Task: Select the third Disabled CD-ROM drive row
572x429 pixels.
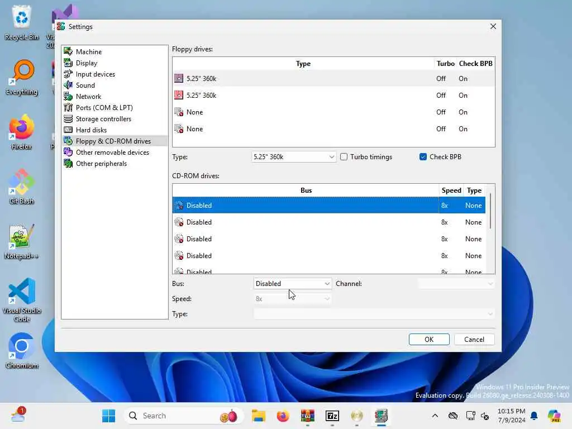Action: coord(328,239)
